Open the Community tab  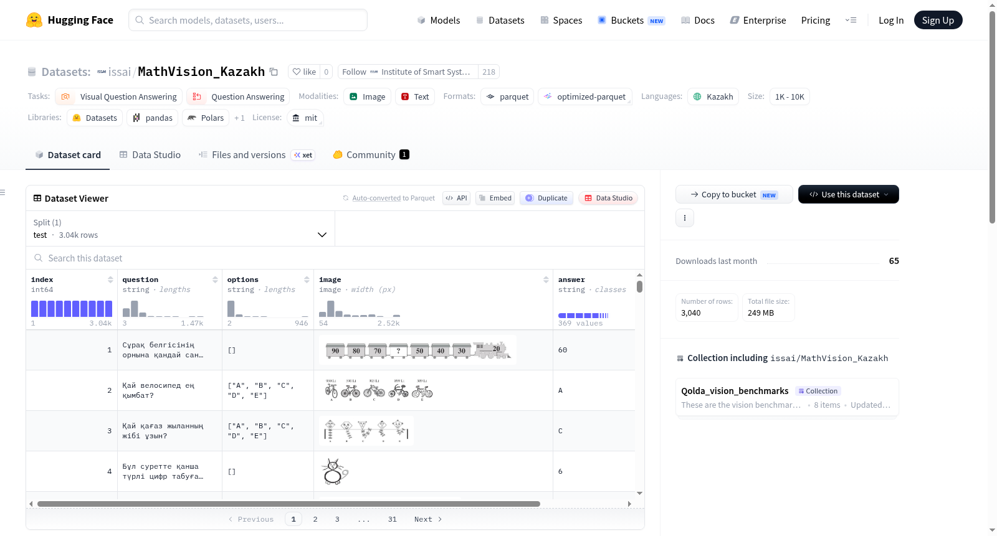coord(371,154)
